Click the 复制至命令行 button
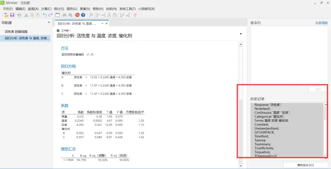The width and height of the screenshot is (331, 169). [x=305, y=165]
